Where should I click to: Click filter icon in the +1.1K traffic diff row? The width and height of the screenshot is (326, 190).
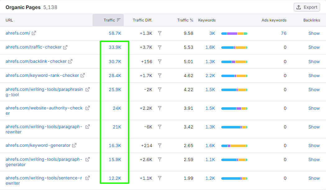point(160,178)
